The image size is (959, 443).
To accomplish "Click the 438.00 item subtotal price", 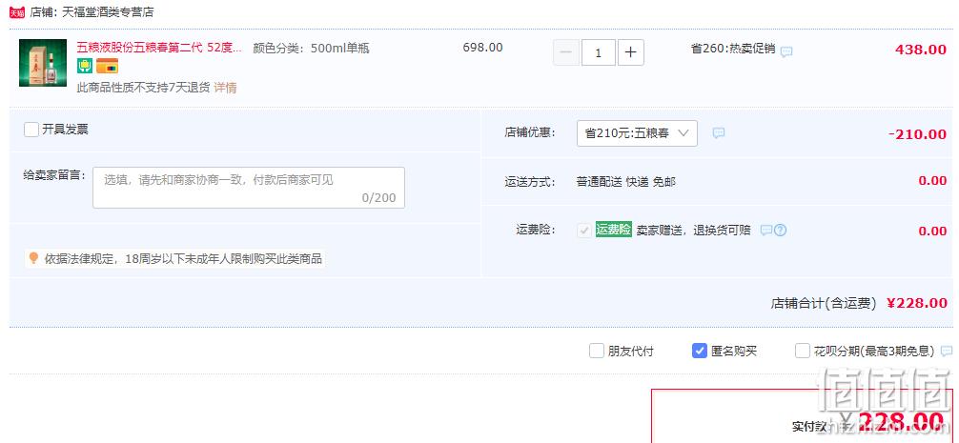I will coord(921,50).
